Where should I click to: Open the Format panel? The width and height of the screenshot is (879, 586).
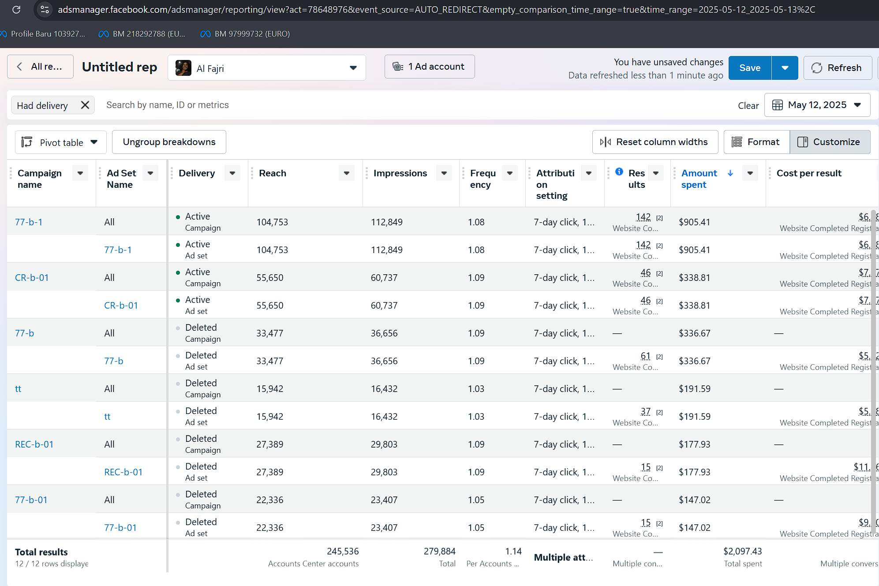point(756,142)
